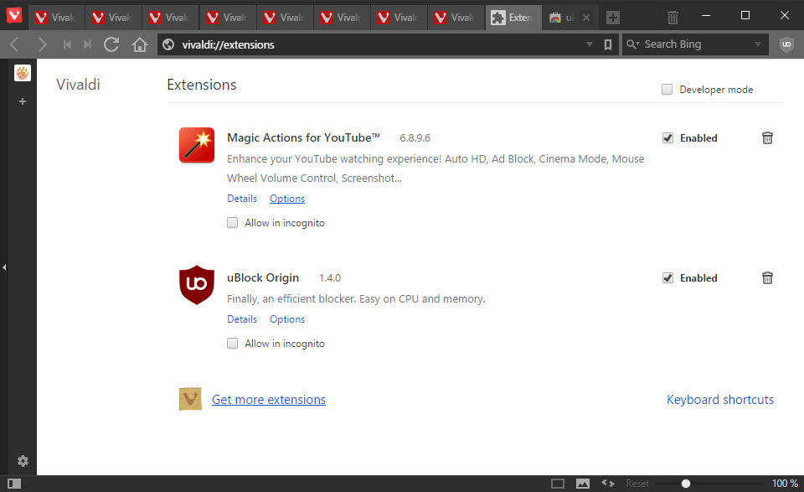Click the tab tiling icon in the status bar
The width and height of the screenshot is (804, 492).
[x=558, y=484]
